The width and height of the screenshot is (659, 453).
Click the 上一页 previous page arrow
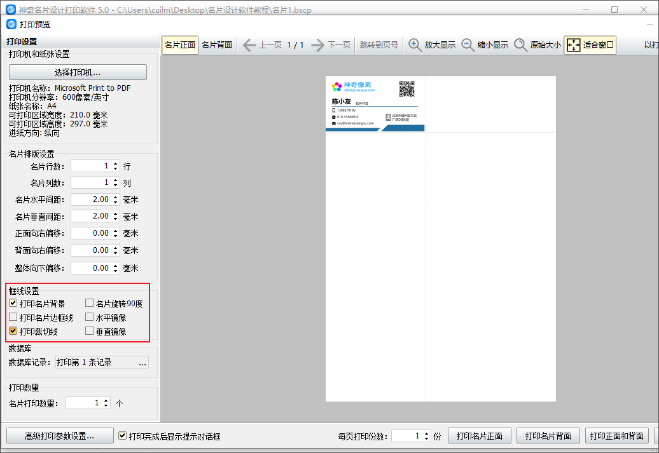(x=249, y=45)
